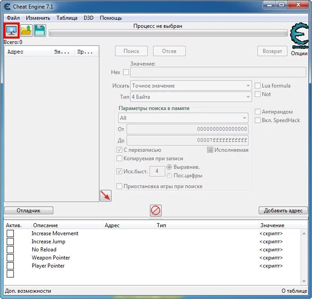Click the Значение input field
This screenshot has width=312, height=299.
coord(218,72)
